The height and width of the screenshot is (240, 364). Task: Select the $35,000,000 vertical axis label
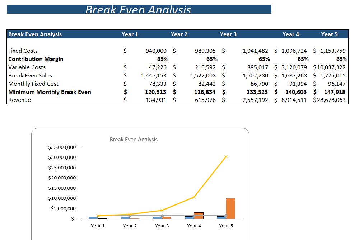[x=62, y=147]
